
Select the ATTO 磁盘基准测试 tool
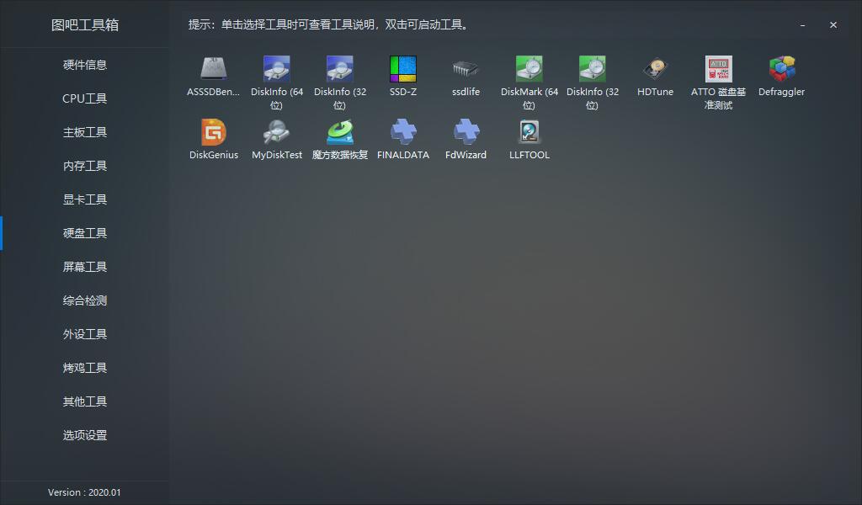coord(718,69)
